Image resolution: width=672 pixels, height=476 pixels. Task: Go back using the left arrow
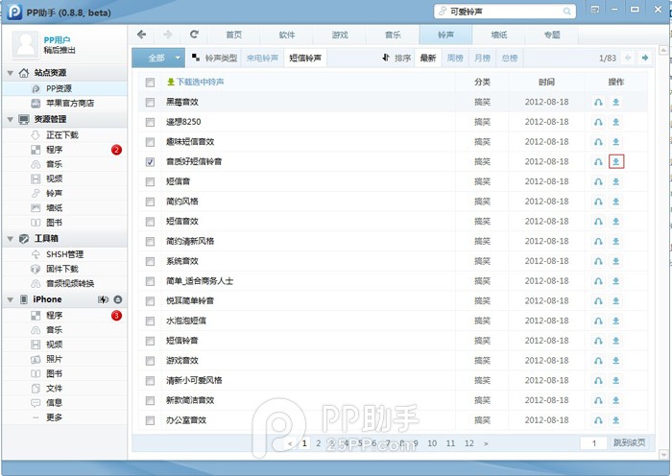coord(142,35)
